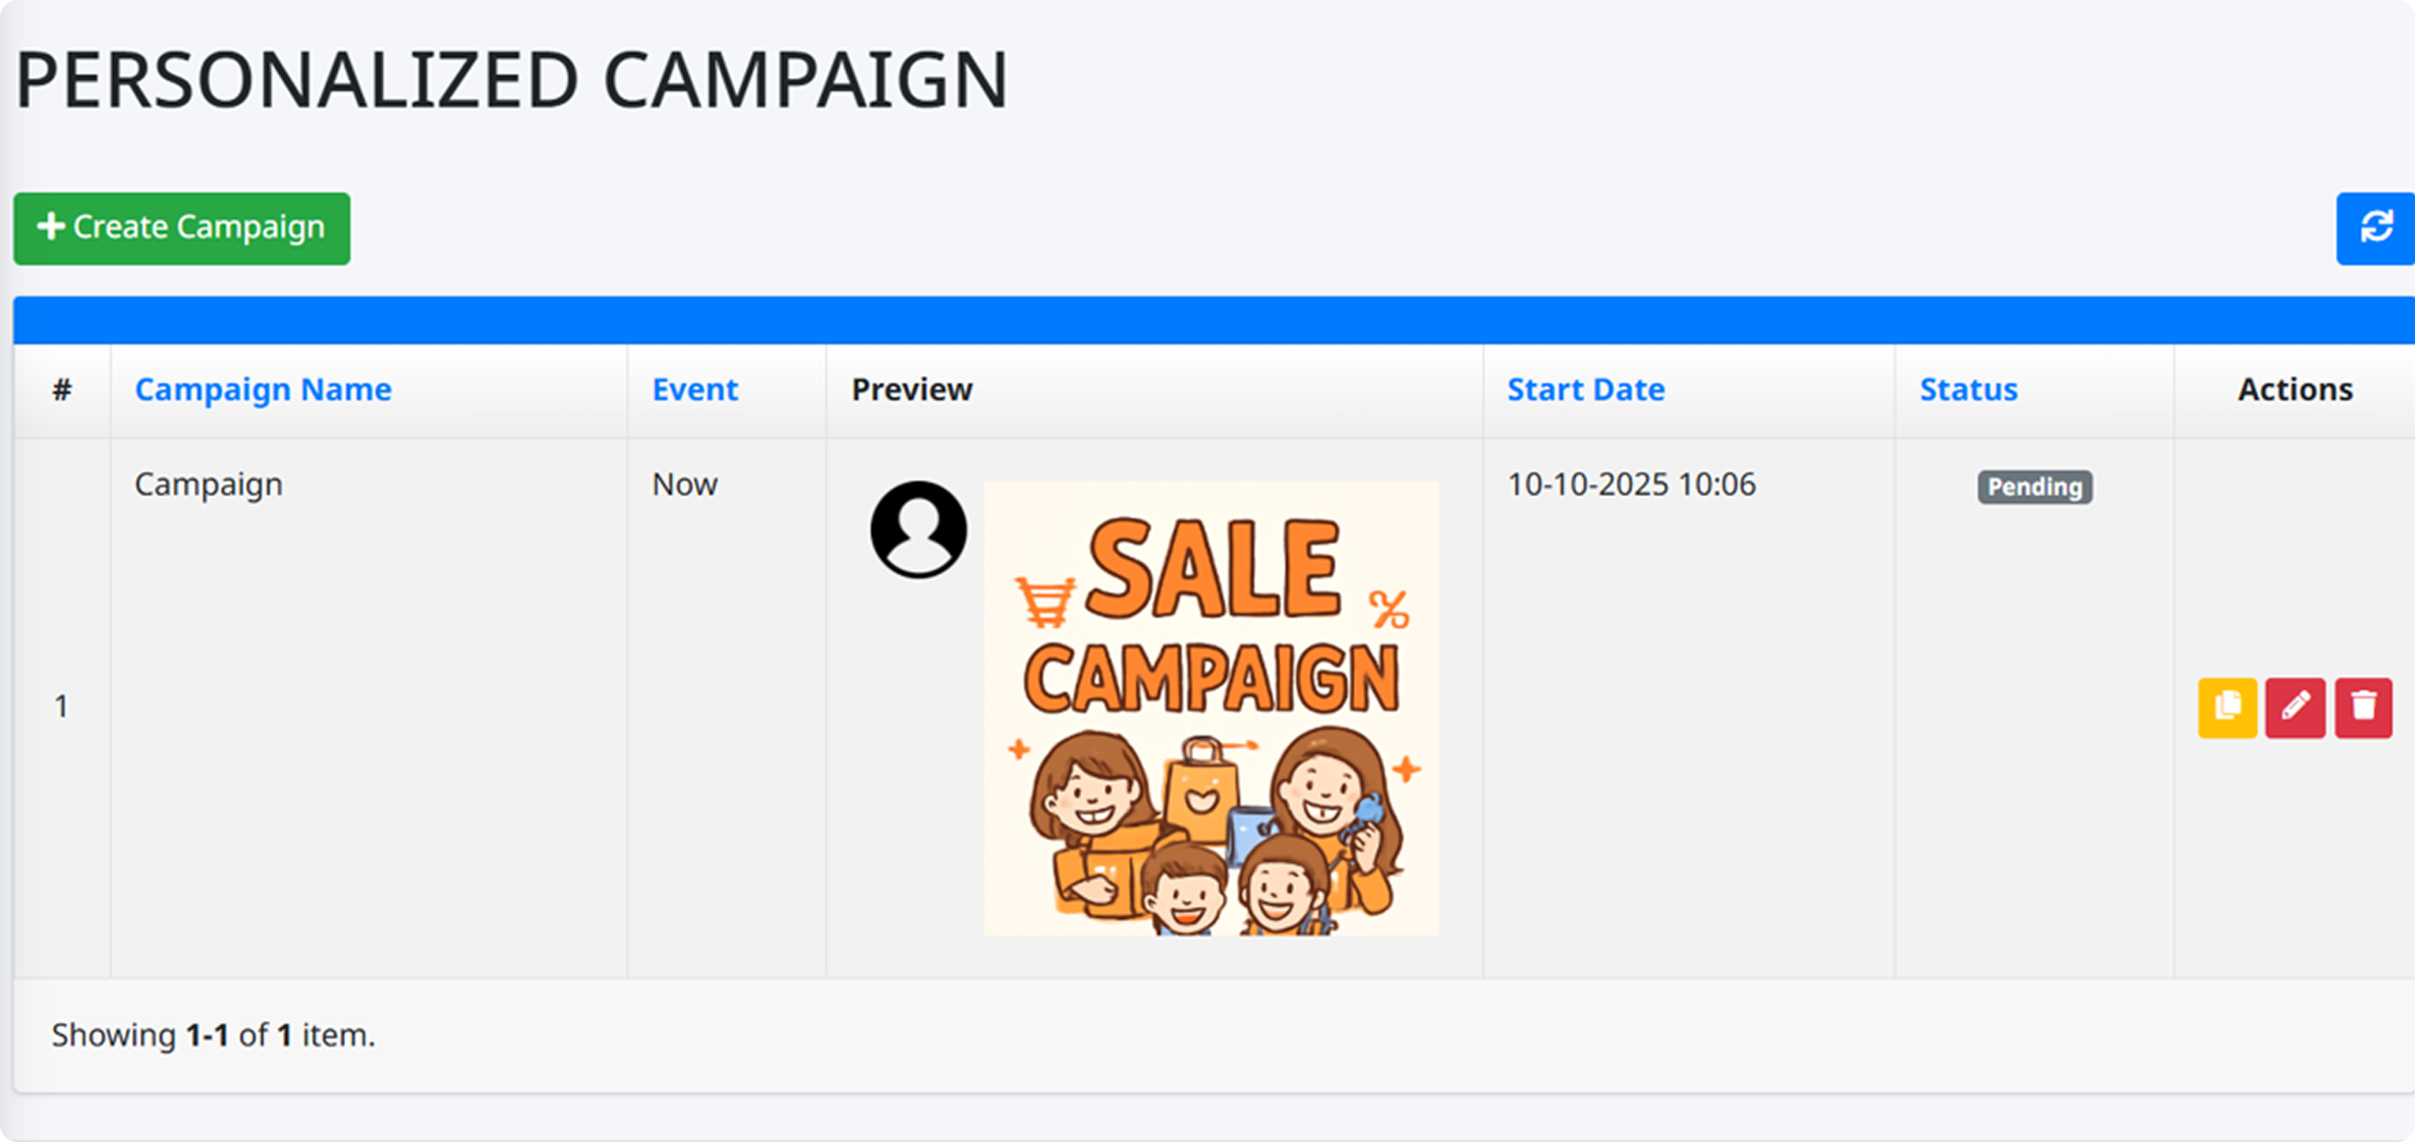Click the campaign name cell "Campaign"
The width and height of the screenshot is (2415, 1142).
(x=208, y=485)
